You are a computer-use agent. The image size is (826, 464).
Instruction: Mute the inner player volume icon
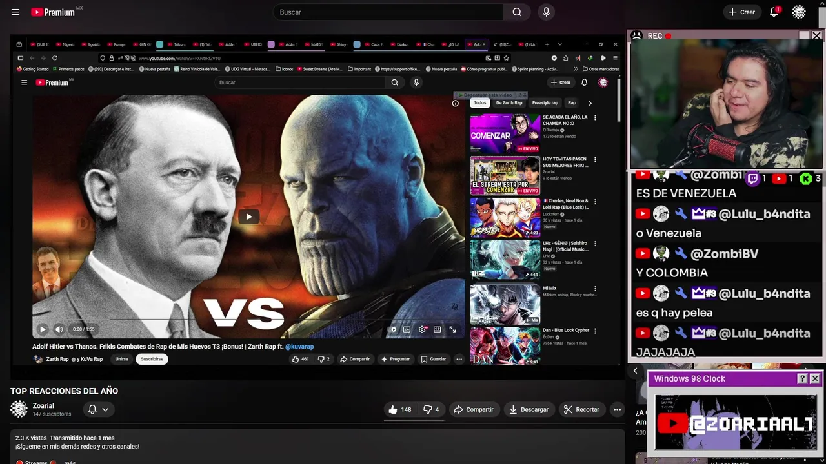coord(59,329)
